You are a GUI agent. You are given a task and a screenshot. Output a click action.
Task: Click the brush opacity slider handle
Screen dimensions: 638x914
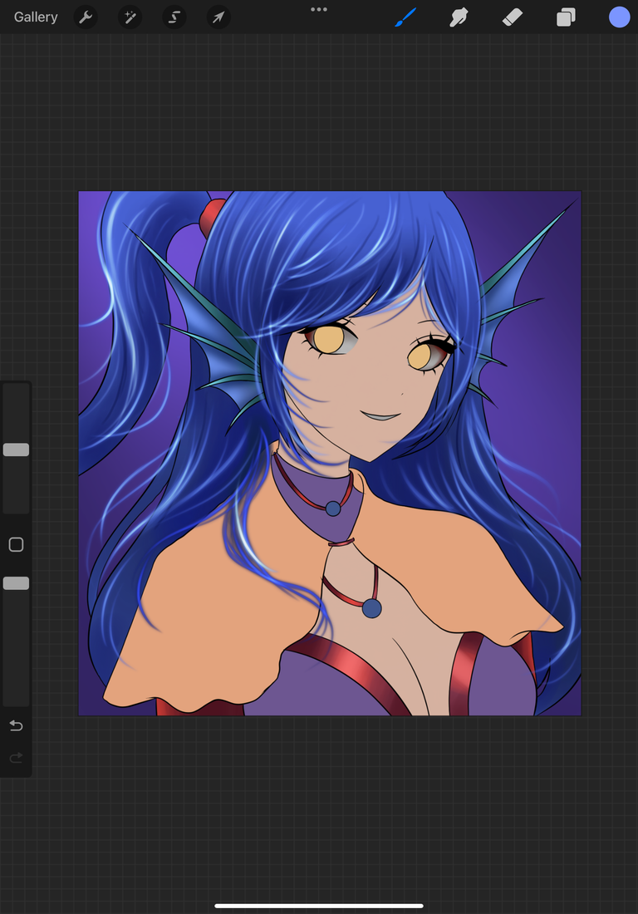(17, 583)
